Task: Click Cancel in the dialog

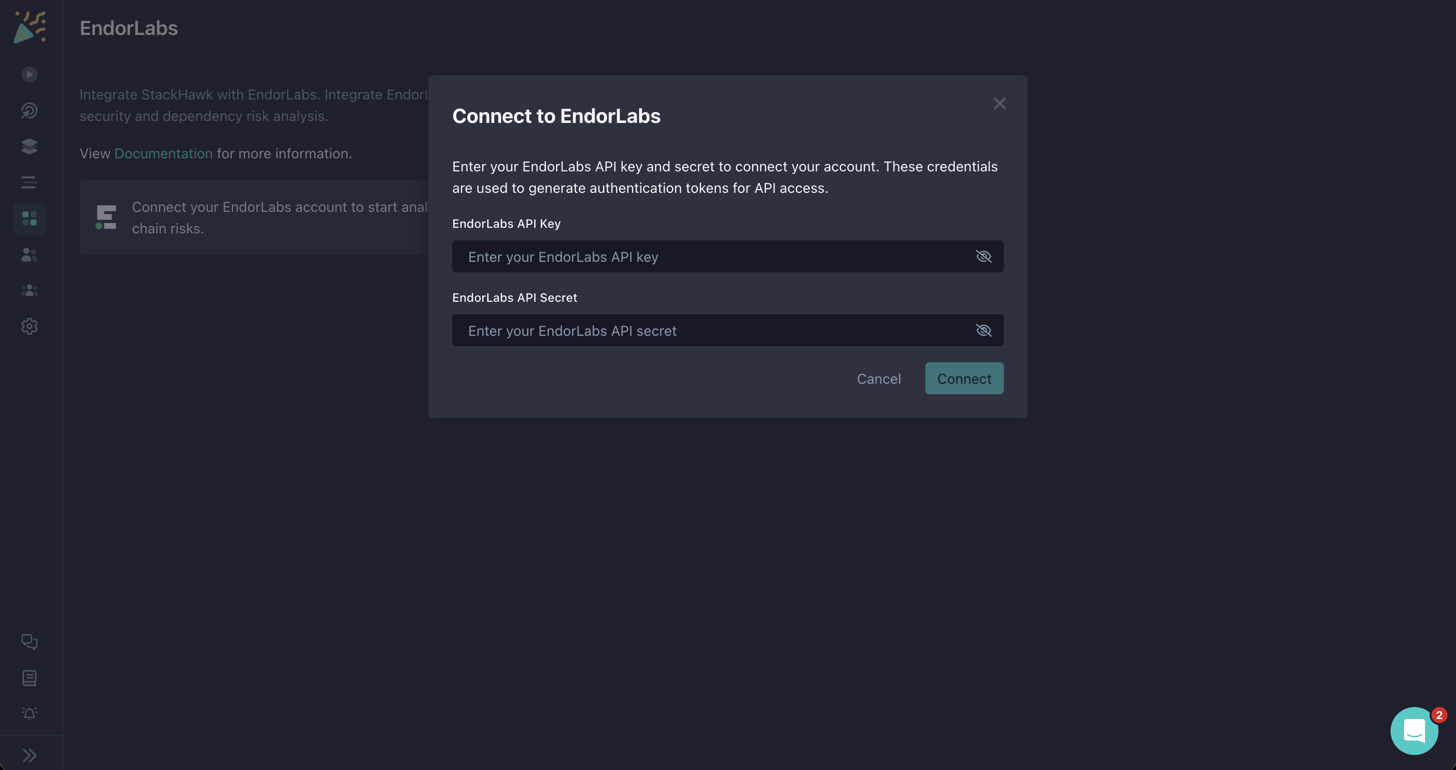Action: [x=879, y=378]
